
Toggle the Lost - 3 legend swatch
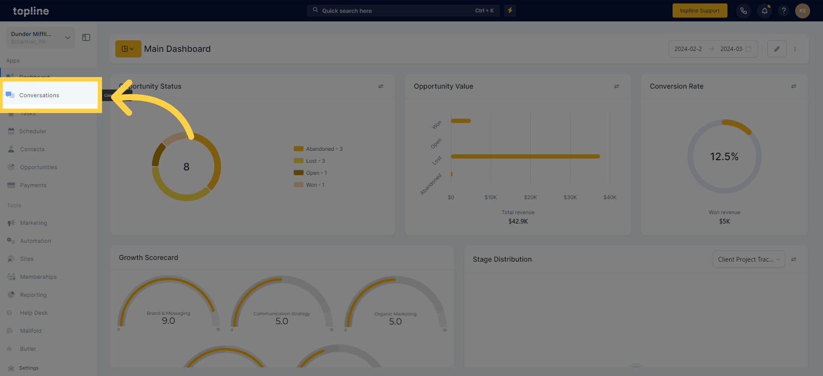coord(298,161)
